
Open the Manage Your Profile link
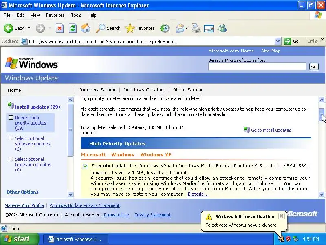click(x=24, y=205)
